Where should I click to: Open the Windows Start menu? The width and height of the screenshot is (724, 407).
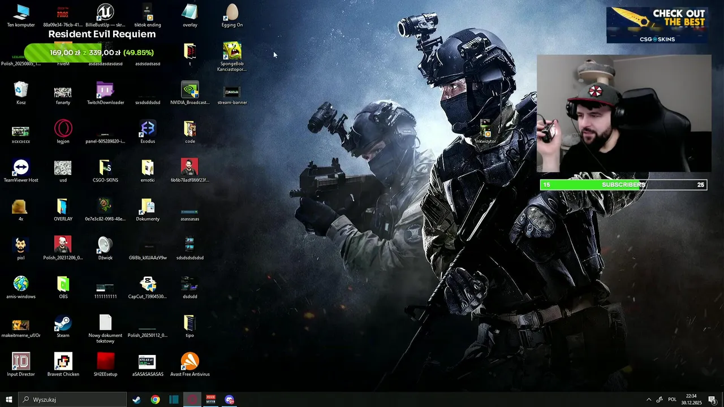click(9, 400)
